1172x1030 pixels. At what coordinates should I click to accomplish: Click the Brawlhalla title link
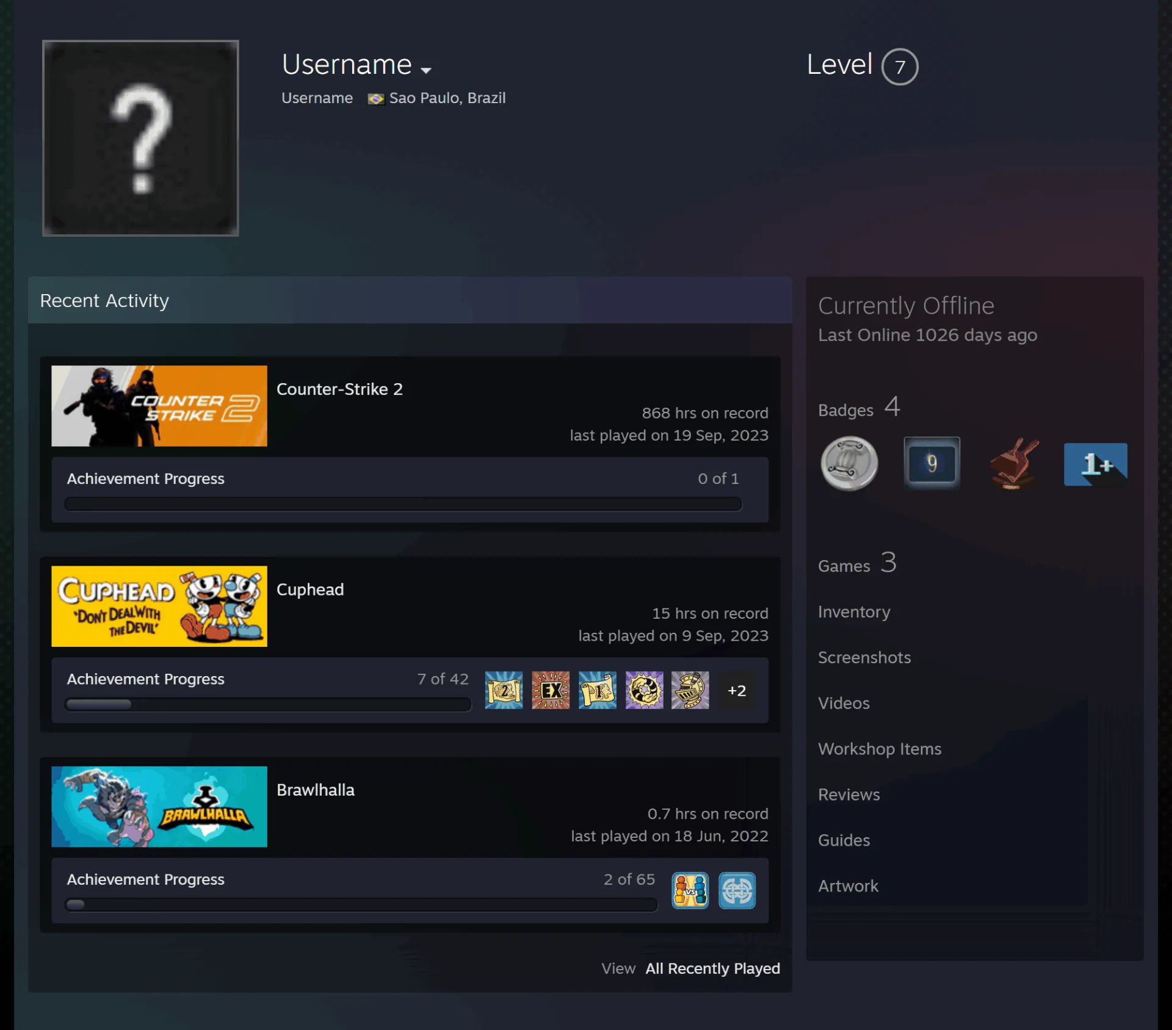coord(316,790)
